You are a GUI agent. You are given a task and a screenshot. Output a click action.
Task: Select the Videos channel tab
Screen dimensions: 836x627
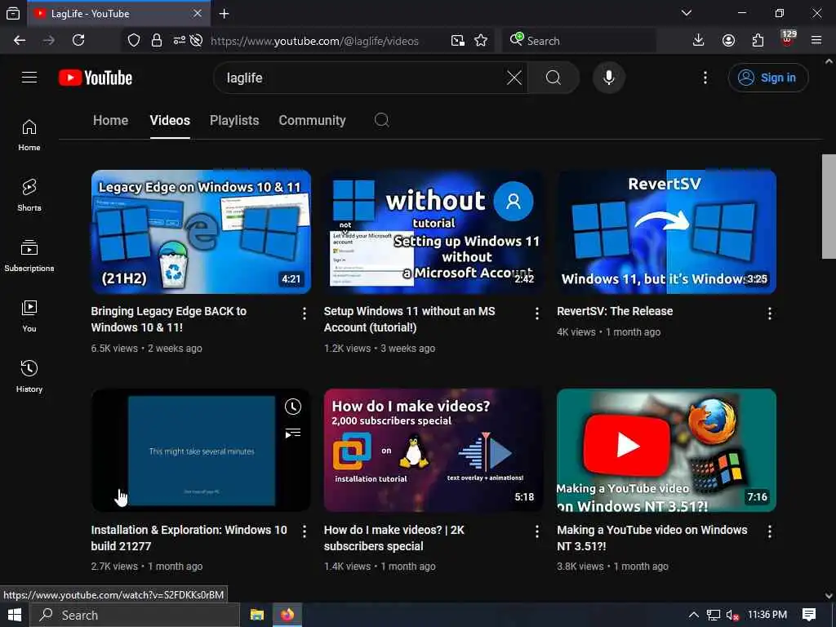point(170,121)
